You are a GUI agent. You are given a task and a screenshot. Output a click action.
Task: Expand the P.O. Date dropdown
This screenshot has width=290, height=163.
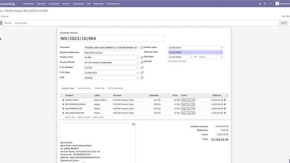[x=137, y=73]
